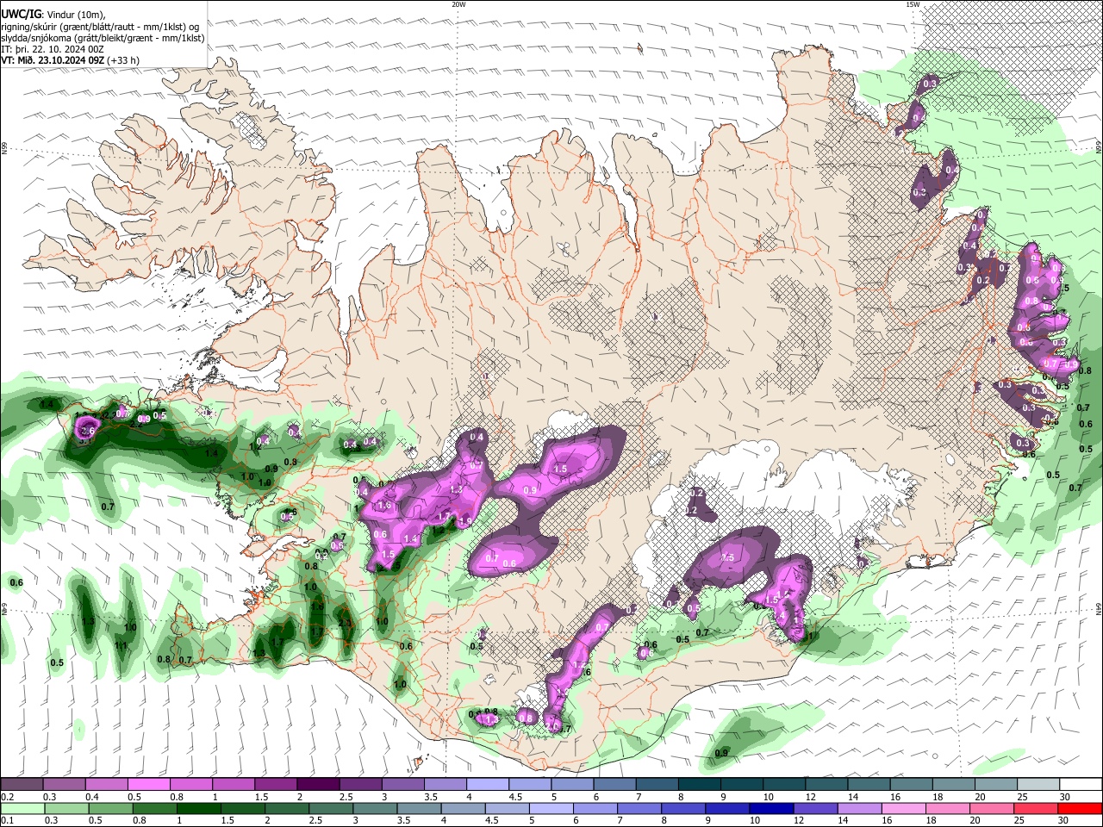This screenshot has height=827, width=1103.
Task: Select the palest green 0.1 swatch in the lower legend row
Action: coord(22,809)
